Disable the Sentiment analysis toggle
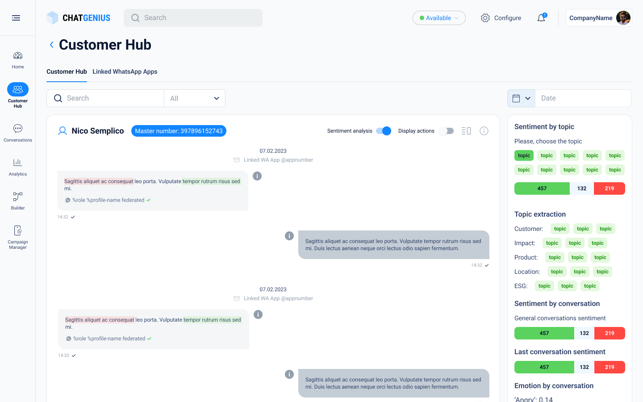 pyautogui.click(x=384, y=131)
